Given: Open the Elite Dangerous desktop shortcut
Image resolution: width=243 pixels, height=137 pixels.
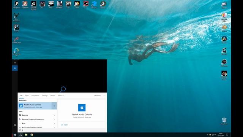Looking at the screenshot, I should pyautogui.click(x=16, y=17).
